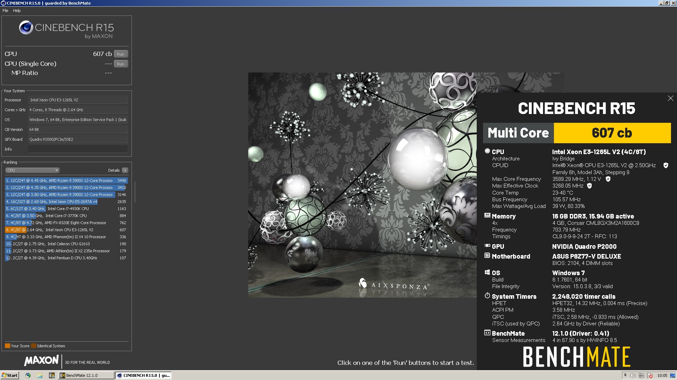Open the Action Center flag tray icon
The image size is (677, 380).
(x=650, y=375)
